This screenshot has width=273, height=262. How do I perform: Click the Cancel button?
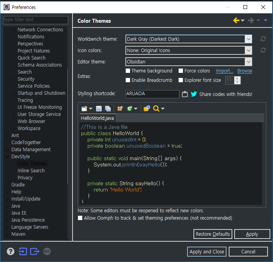248,251
